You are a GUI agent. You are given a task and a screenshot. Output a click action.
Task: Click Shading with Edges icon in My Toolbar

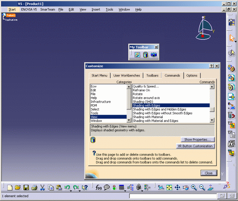[145, 55]
